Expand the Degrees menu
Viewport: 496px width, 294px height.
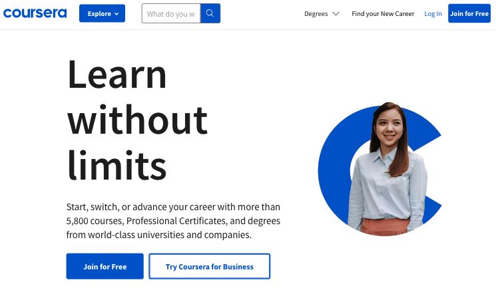[322, 13]
